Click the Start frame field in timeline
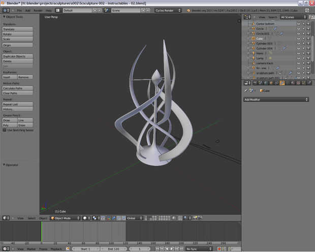The height and width of the screenshot is (252, 315). tap(84, 249)
